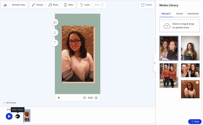Viewport: 203px width, 125px height.
Task: Open the Design menu
Action: tap(38, 5)
